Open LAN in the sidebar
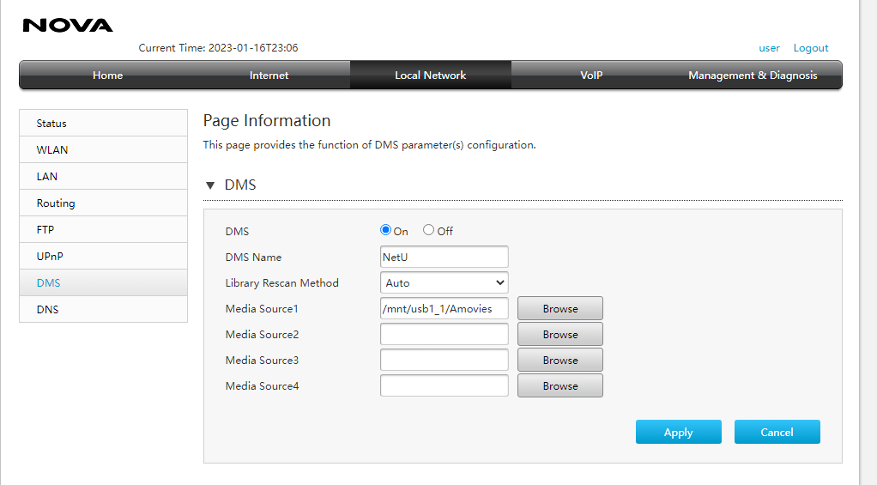 coord(104,176)
